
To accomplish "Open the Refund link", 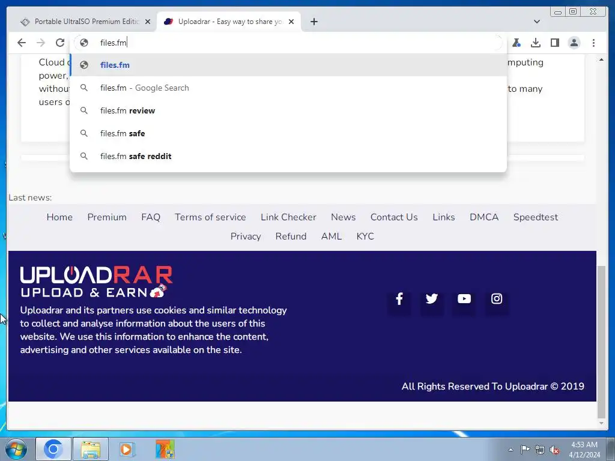I will (x=291, y=237).
